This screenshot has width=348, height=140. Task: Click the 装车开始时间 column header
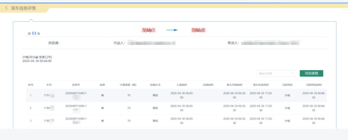[234, 85]
